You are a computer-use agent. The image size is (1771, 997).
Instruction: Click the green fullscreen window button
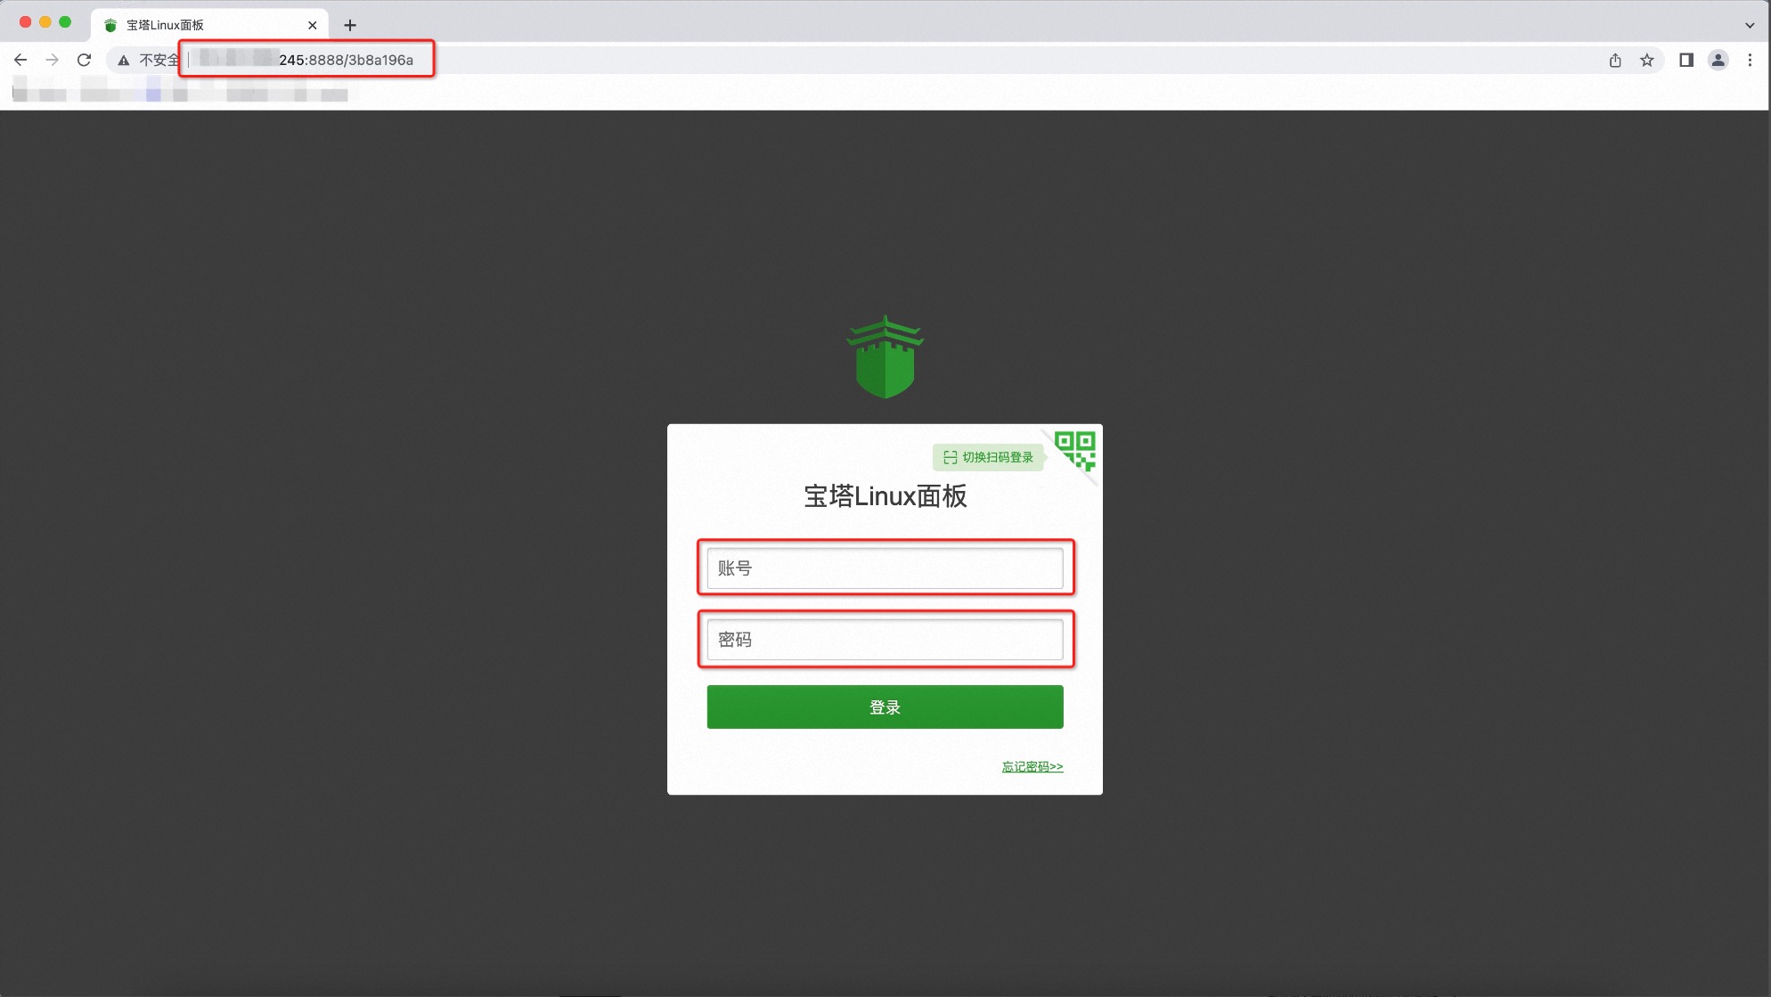click(65, 22)
